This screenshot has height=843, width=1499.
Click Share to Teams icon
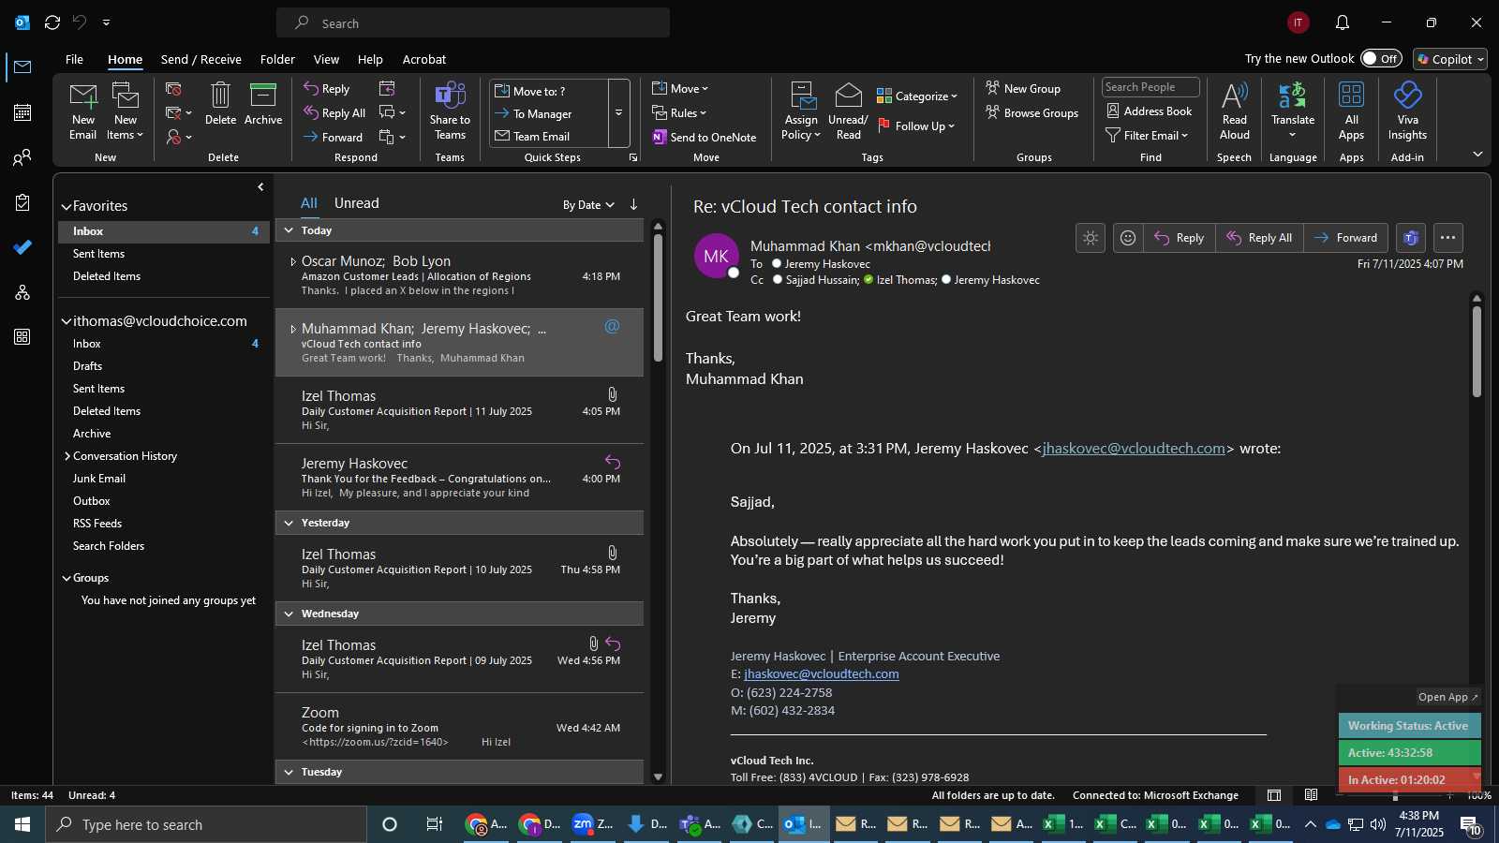[450, 111]
